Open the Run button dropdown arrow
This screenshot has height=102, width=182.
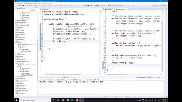pyautogui.click(x=86, y=5)
